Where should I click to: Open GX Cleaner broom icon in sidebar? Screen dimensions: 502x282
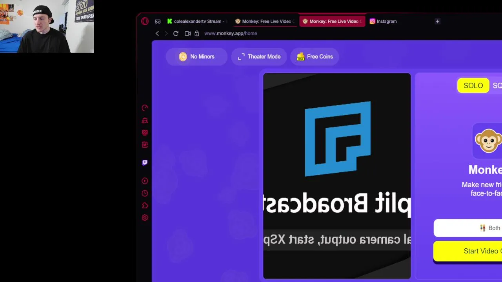(x=145, y=120)
